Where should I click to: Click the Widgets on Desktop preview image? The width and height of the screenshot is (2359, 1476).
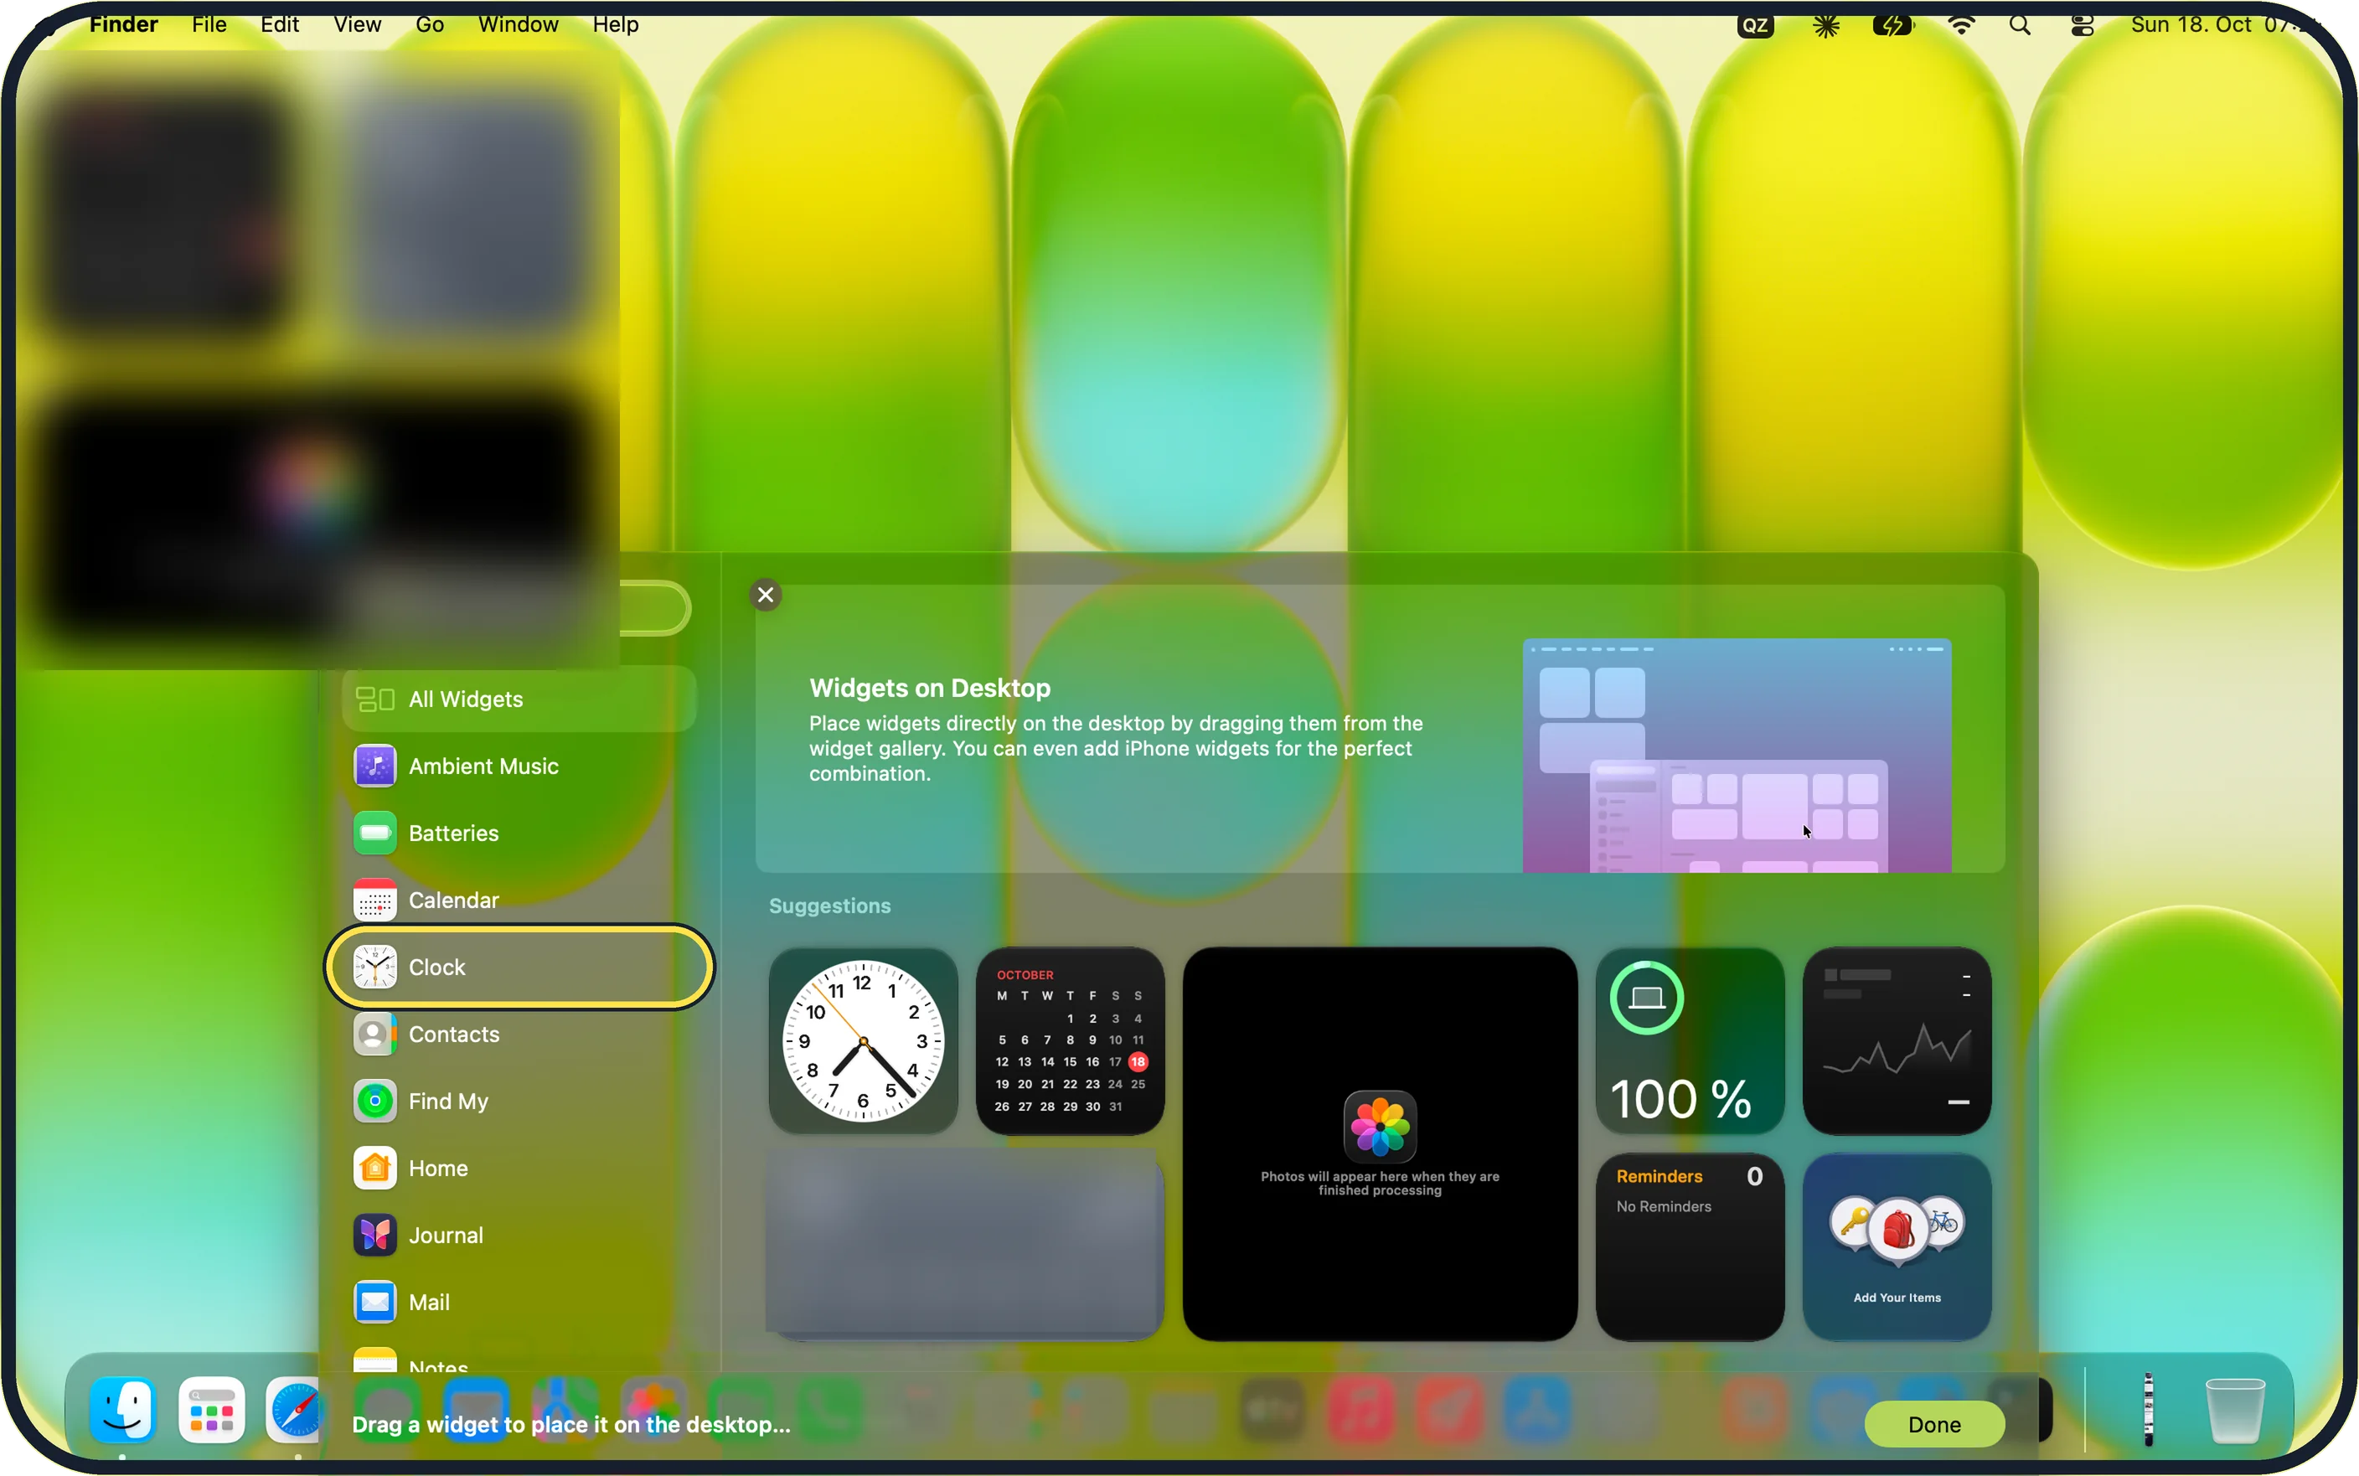click(x=1737, y=756)
